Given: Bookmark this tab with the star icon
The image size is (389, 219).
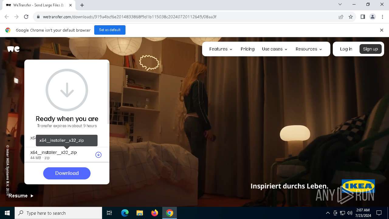Looking at the screenshot, I should click(x=351, y=17).
